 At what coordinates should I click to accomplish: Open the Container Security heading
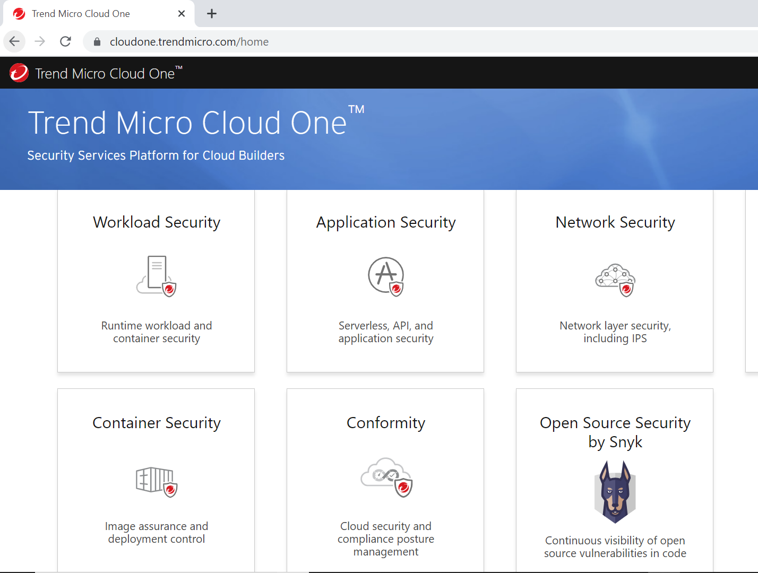point(157,423)
